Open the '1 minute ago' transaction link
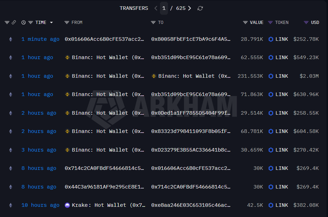 [x=40, y=39]
